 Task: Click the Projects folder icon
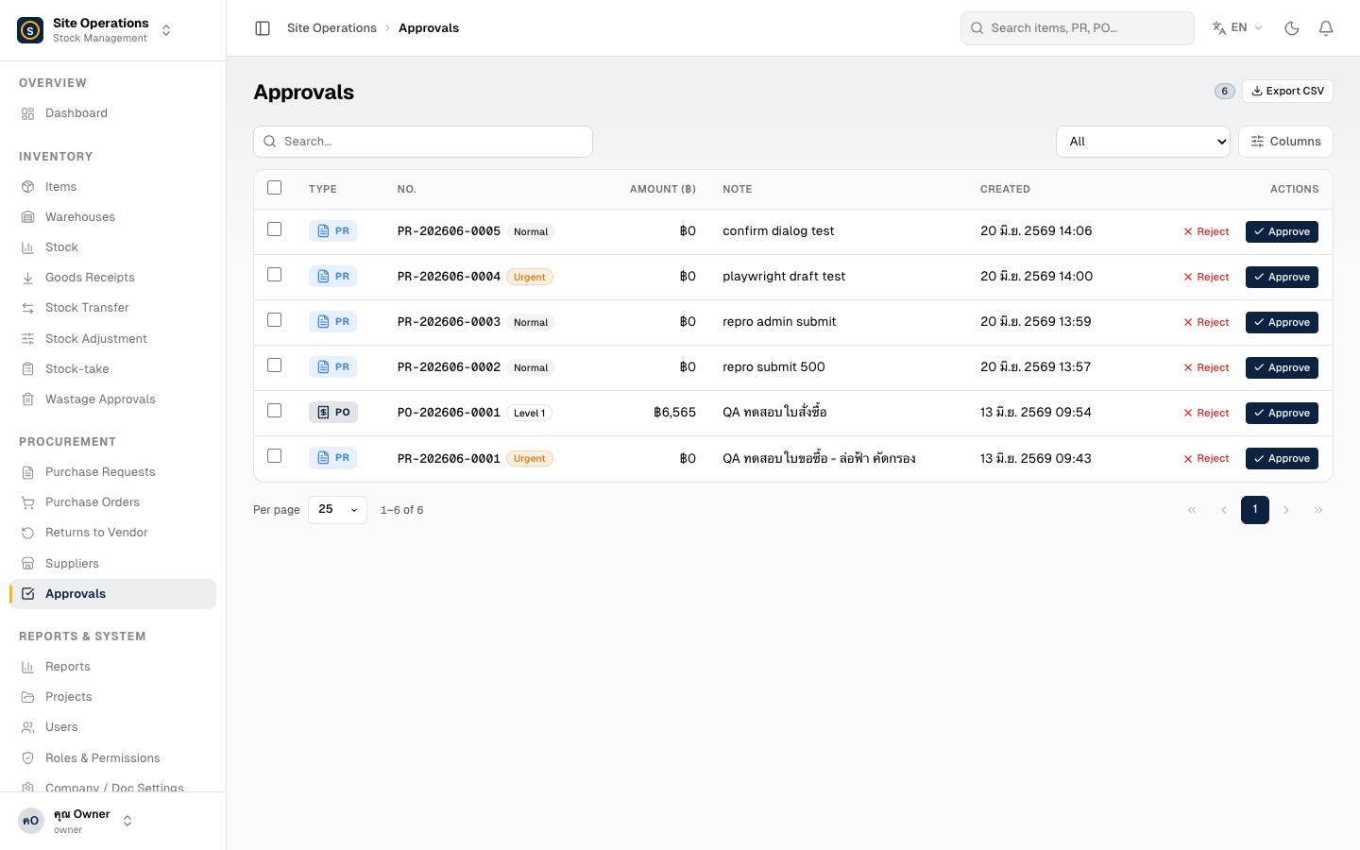coord(28,697)
